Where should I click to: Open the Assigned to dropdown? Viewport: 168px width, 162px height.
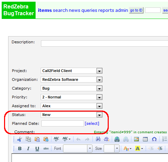(x=71, y=106)
